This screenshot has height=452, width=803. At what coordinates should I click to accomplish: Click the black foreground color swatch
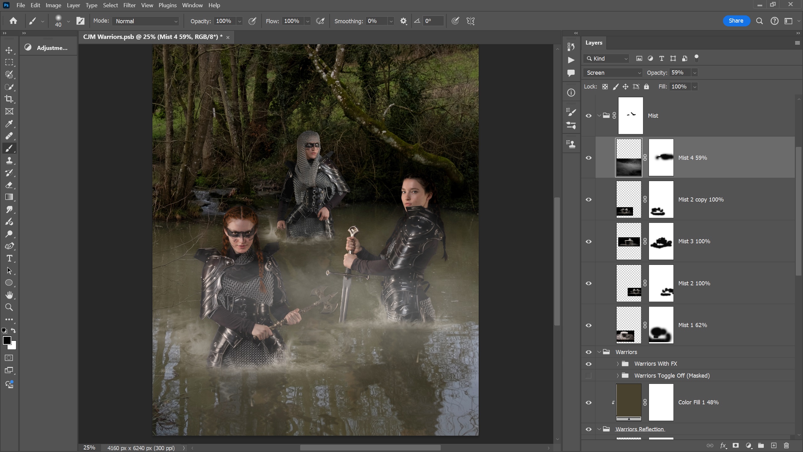7,340
